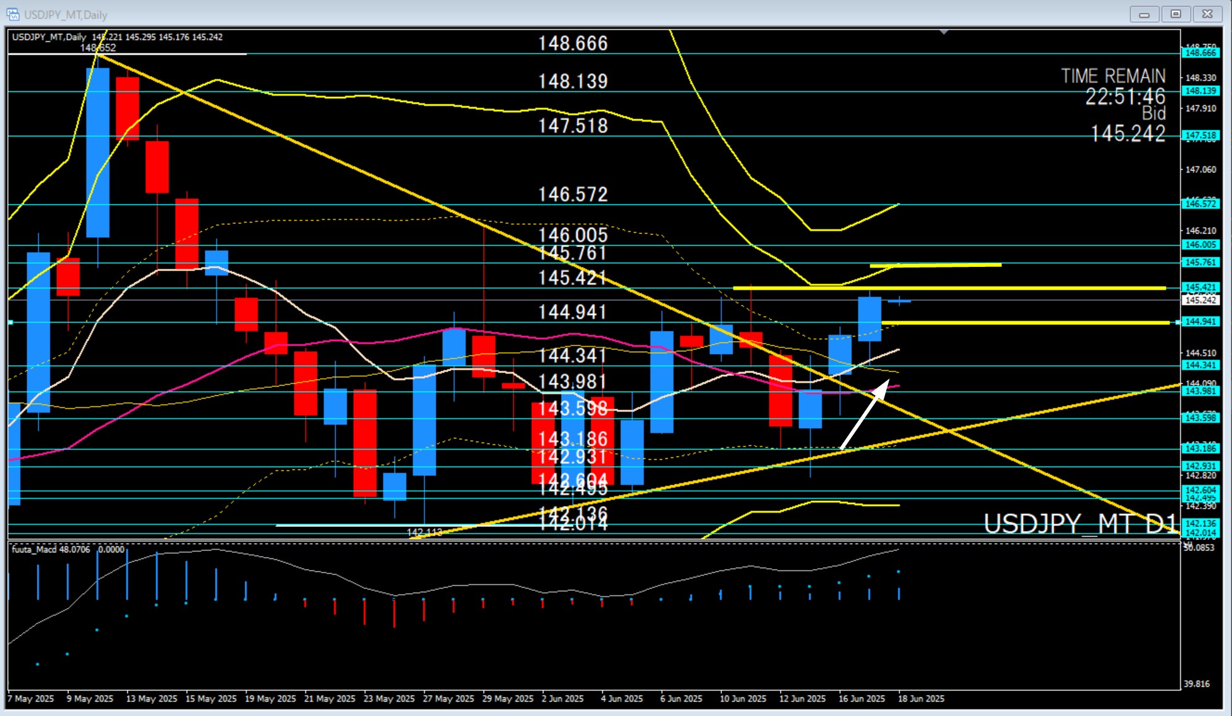Click the 148.139 price tag on right axis
Image resolution: width=1232 pixels, height=716 pixels.
click(1200, 91)
